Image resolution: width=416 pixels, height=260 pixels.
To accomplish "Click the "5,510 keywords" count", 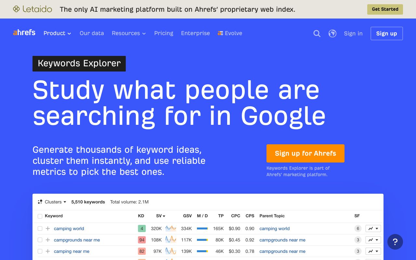I will click(x=88, y=202).
